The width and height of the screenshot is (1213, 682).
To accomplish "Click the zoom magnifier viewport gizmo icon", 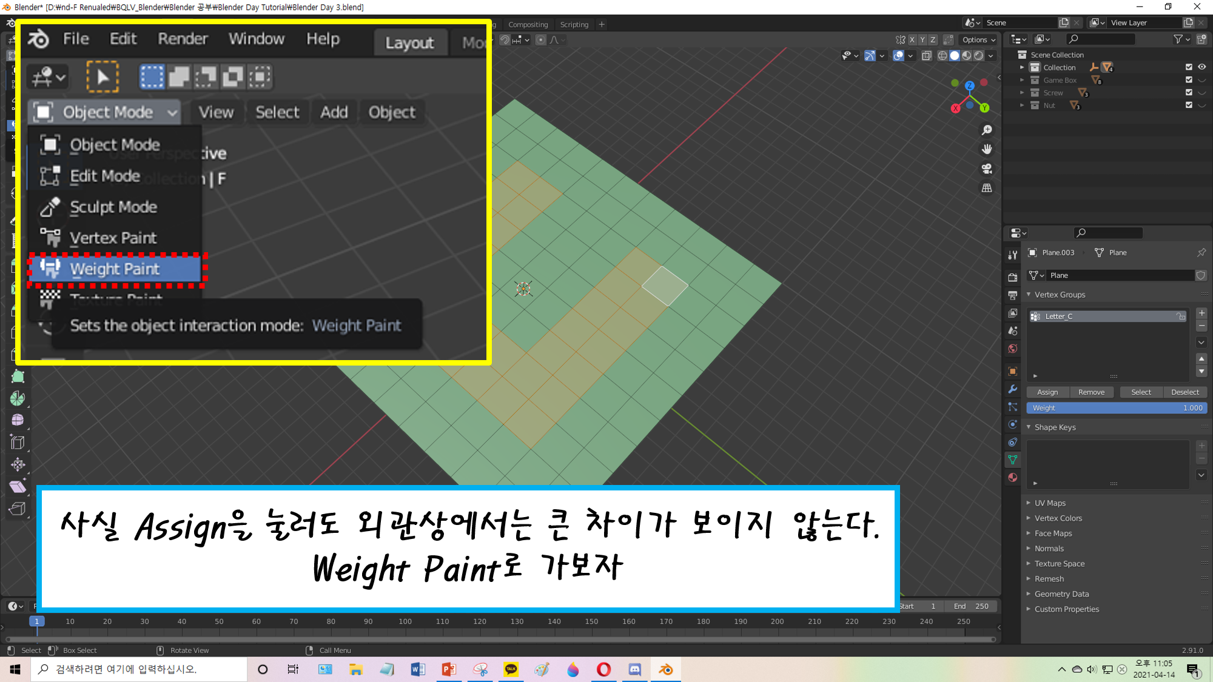I will 987,130.
